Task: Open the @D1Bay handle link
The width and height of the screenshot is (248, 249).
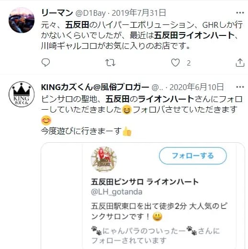Action: coord(90,13)
